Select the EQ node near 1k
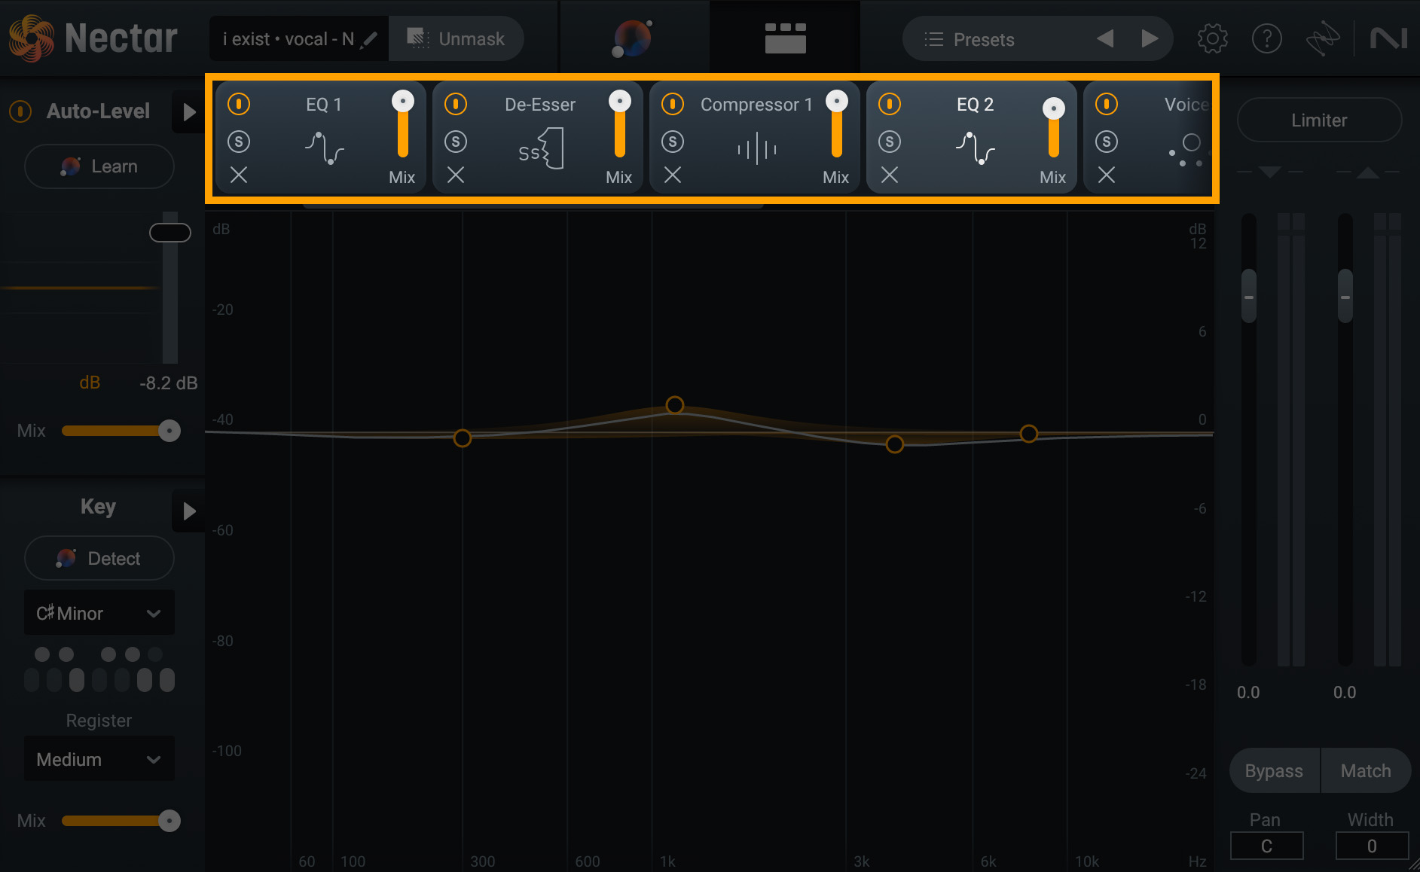Viewport: 1420px width, 872px height. pos(675,405)
